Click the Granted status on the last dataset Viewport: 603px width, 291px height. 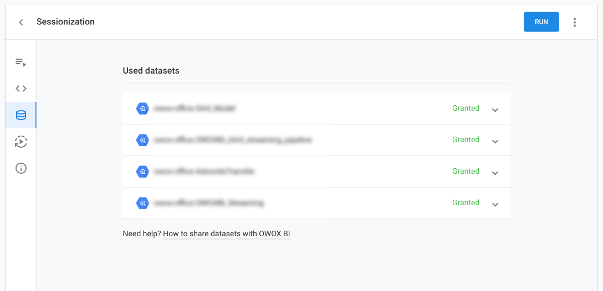pos(466,202)
